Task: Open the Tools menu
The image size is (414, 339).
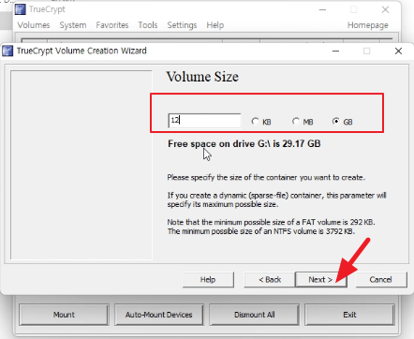Action: pos(148,25)
